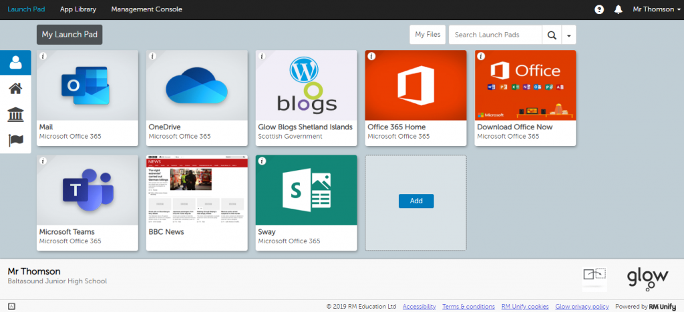Click the small A icon in footer corner
Screen dimensions: 684x312
(x=11, y=307)
